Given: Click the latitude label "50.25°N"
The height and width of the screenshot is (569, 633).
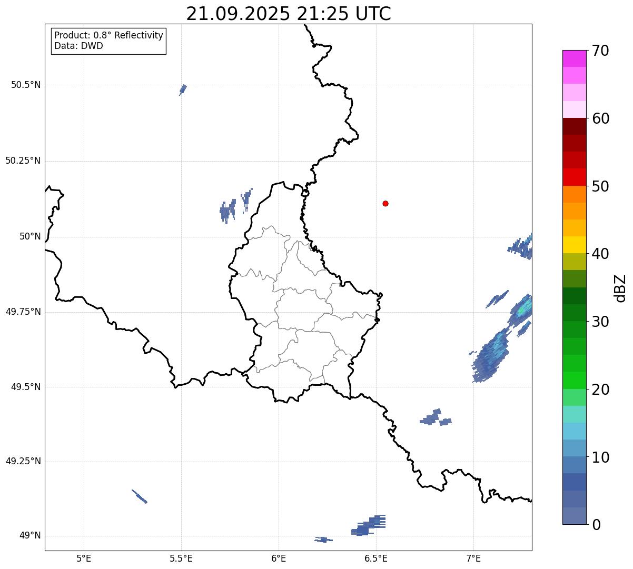Looking at the screenshot, I should [23, 161].
